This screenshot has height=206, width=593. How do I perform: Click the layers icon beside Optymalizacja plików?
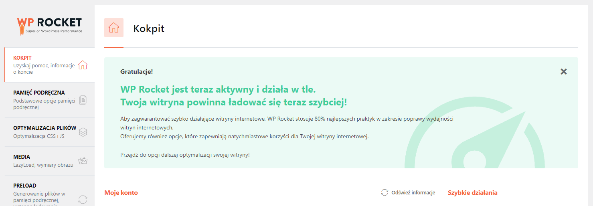pyautogui.click(x=83, y=132)
